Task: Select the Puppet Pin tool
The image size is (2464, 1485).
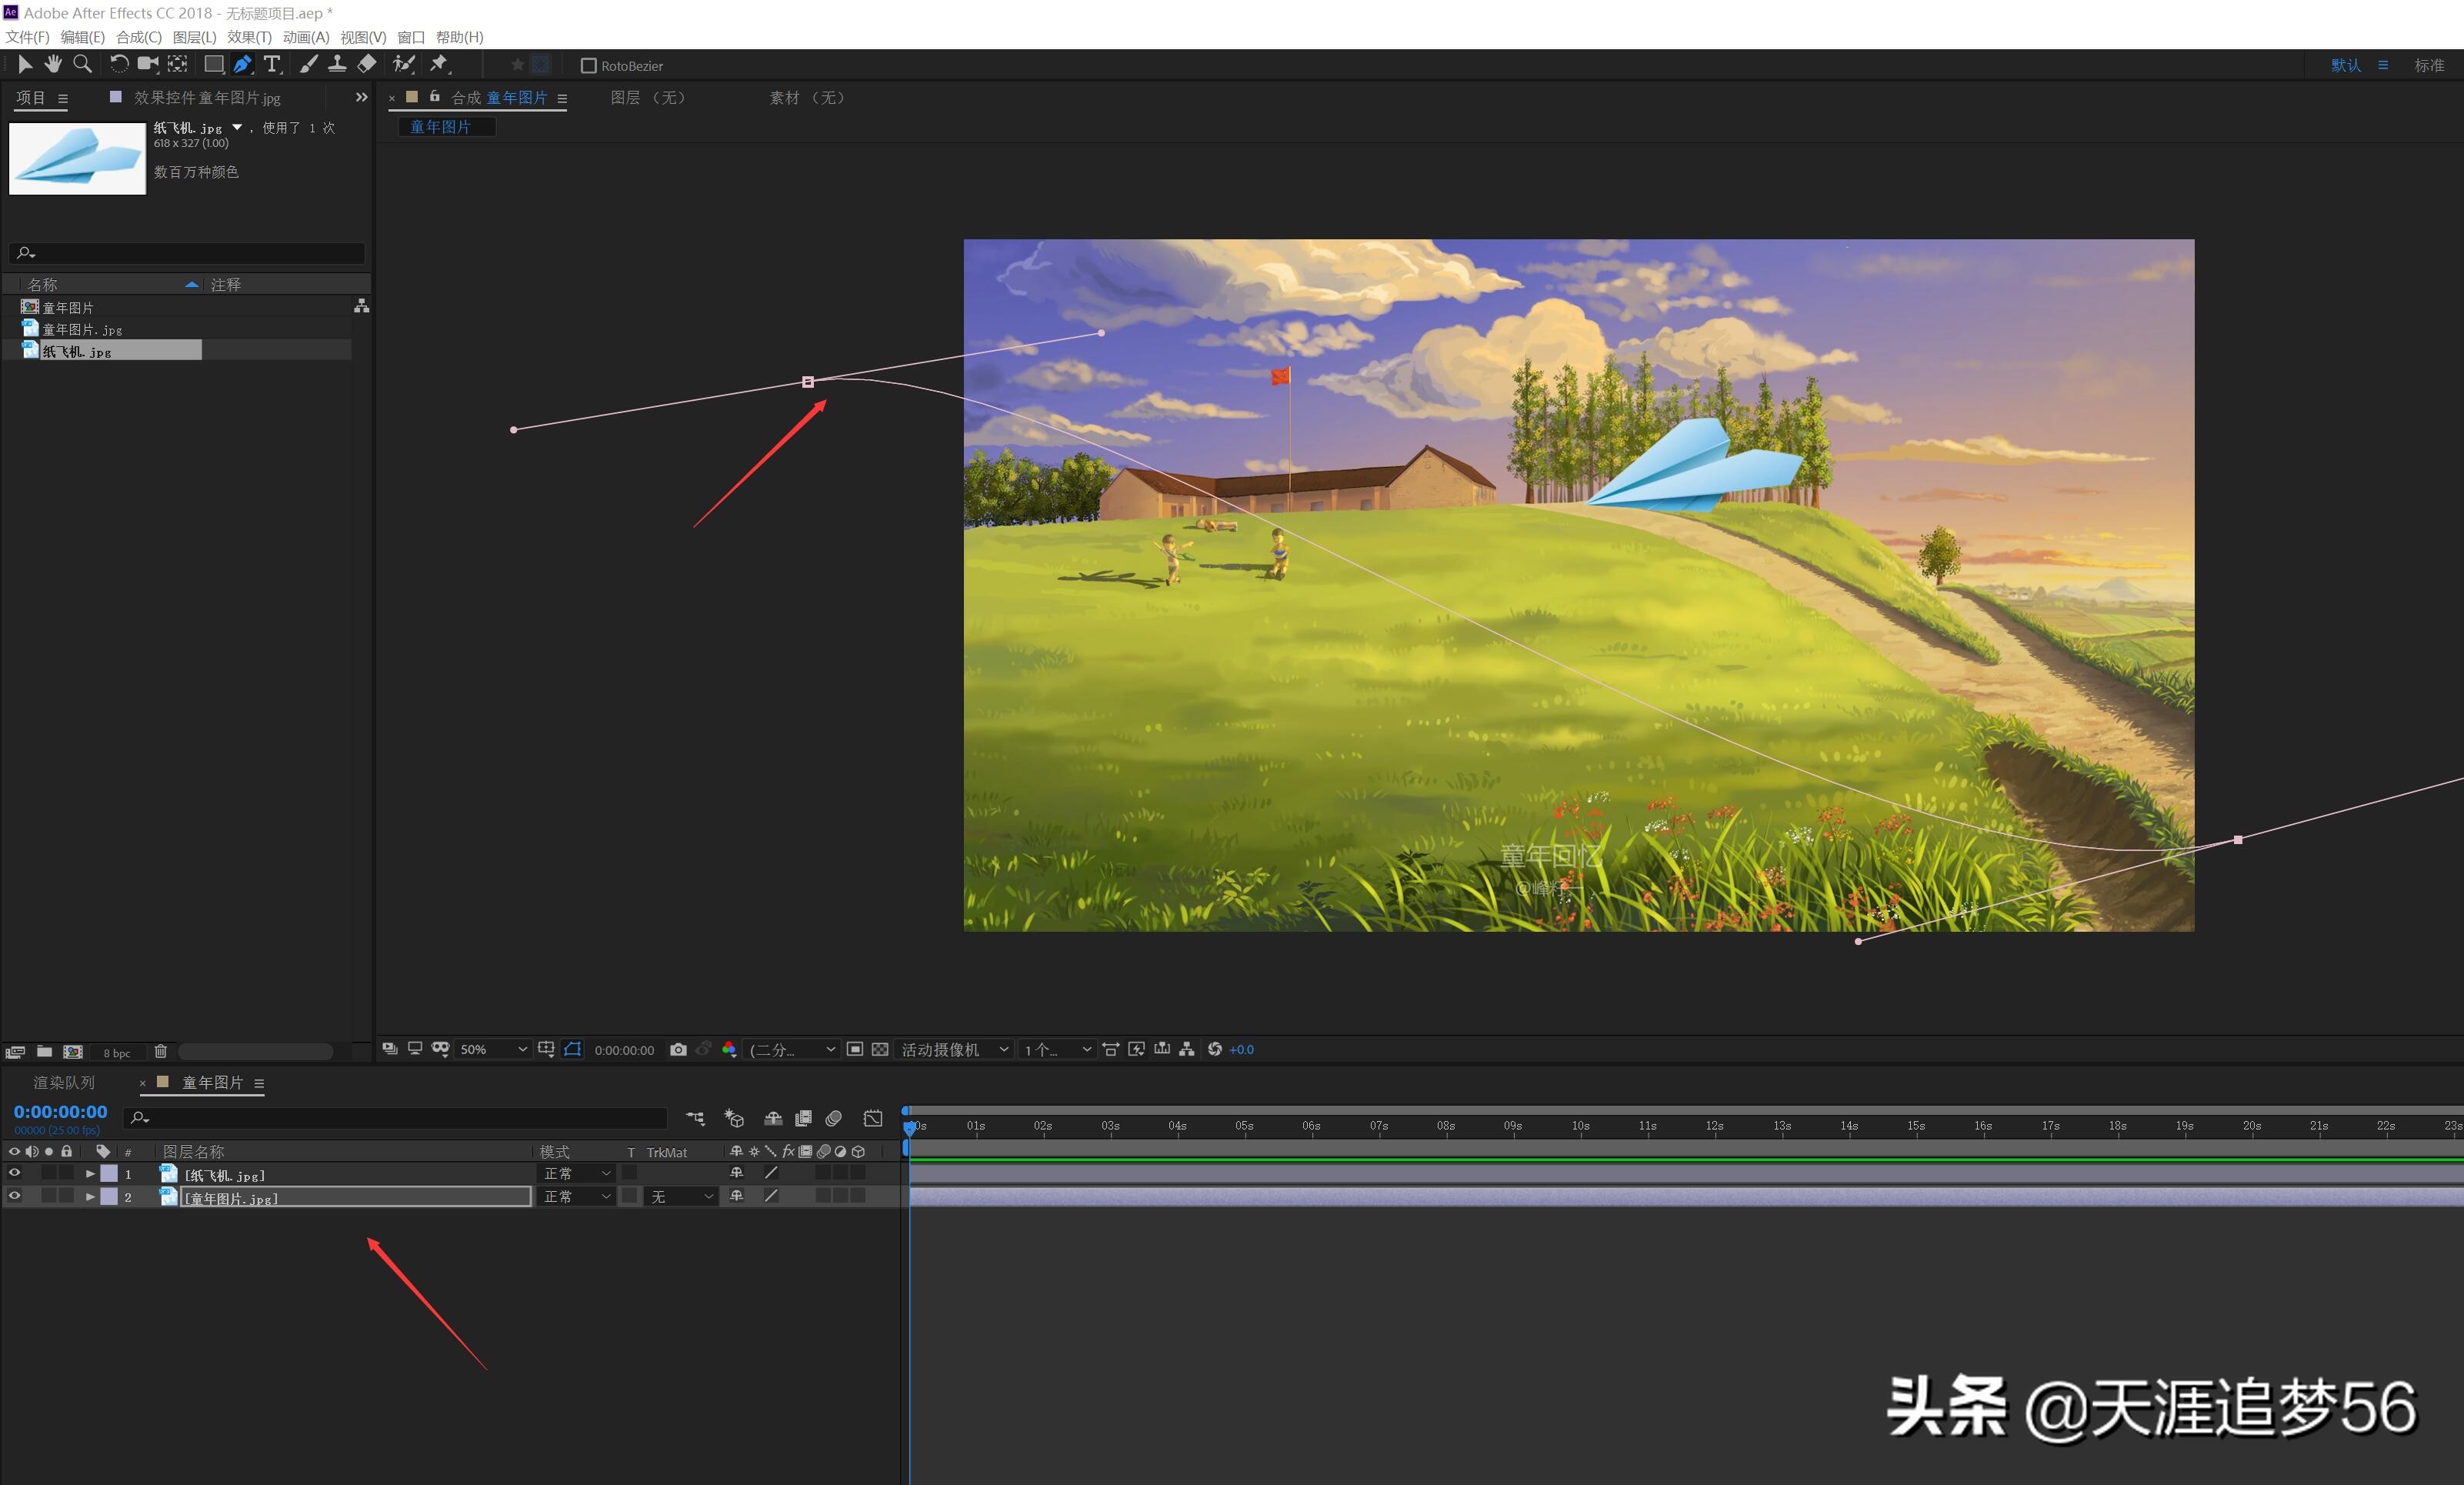Action: pyautogui.click(x=439, y=64)
